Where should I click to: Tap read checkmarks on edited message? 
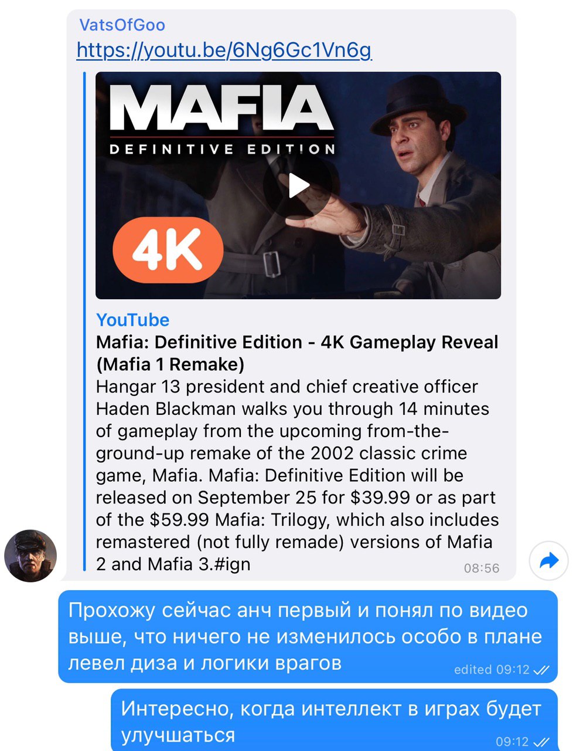point(542,670)
